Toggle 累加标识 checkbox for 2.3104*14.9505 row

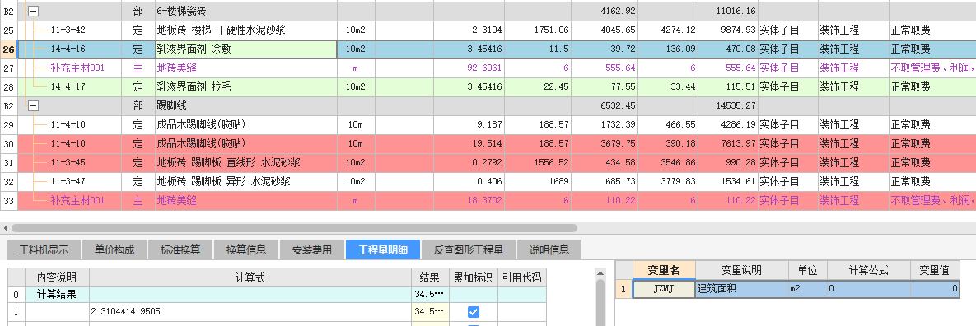(x=473, y=311)
